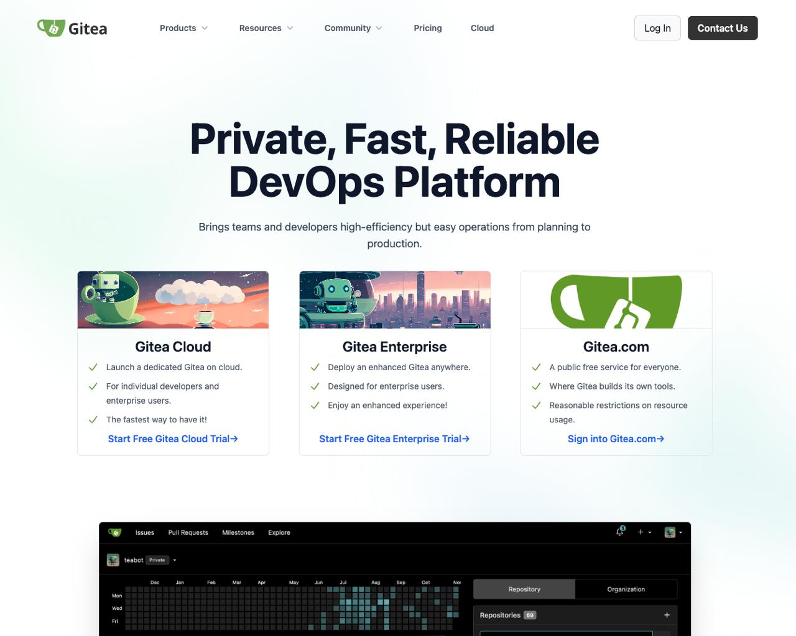796x636 pixels.
Task: Click the Contact Us button
Action: pyautogui.click(x=723, y=28)
